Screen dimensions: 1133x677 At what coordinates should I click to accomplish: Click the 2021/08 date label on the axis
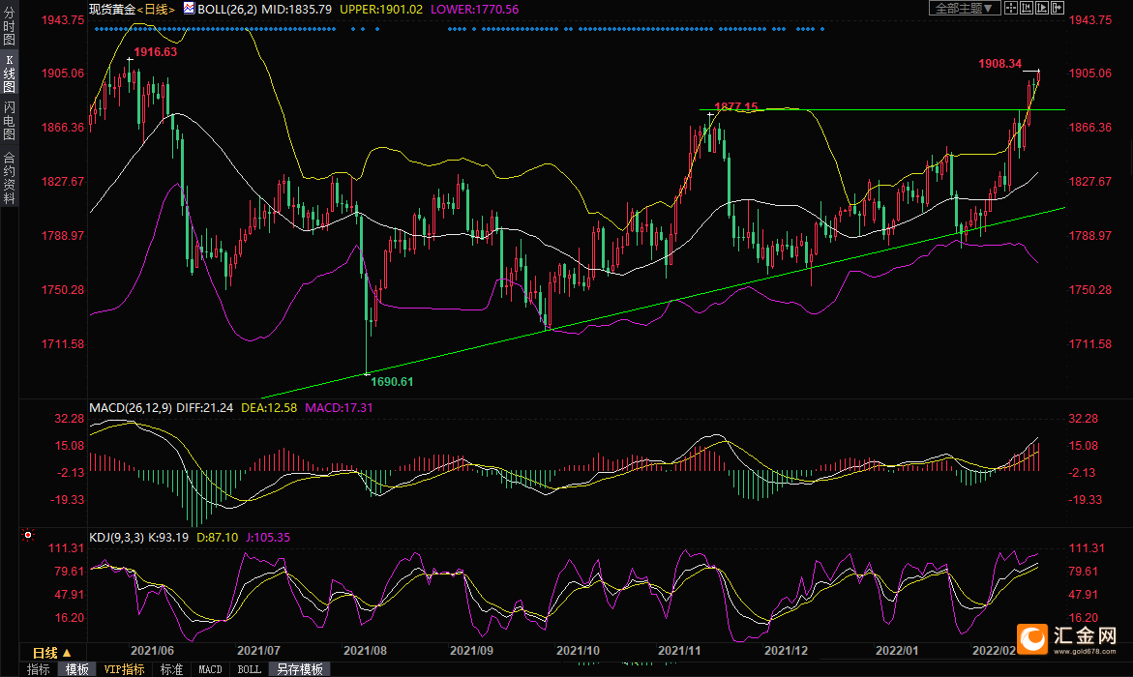pos(365,651)
